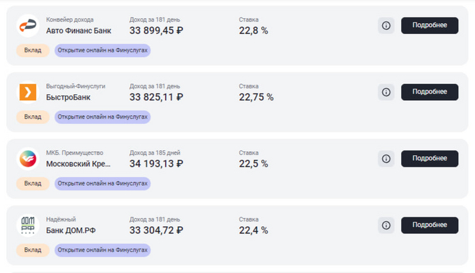Screen dimensions: 475x273
Task: Click 'Открытие онлайн на Финуслугах' under Московский Кредитный
Action: (x=102, y=184)
